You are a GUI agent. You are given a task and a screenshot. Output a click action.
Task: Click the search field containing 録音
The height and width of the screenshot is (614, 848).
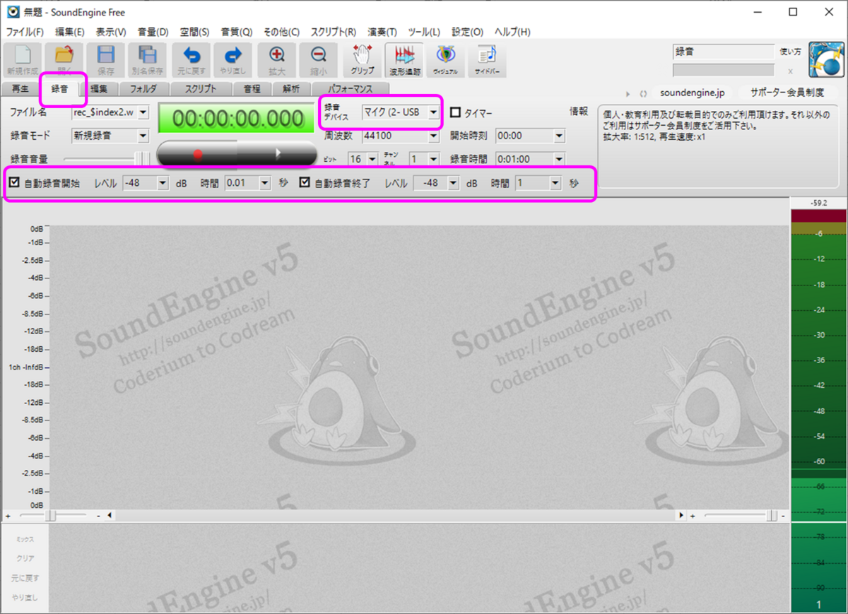[724, 52]
